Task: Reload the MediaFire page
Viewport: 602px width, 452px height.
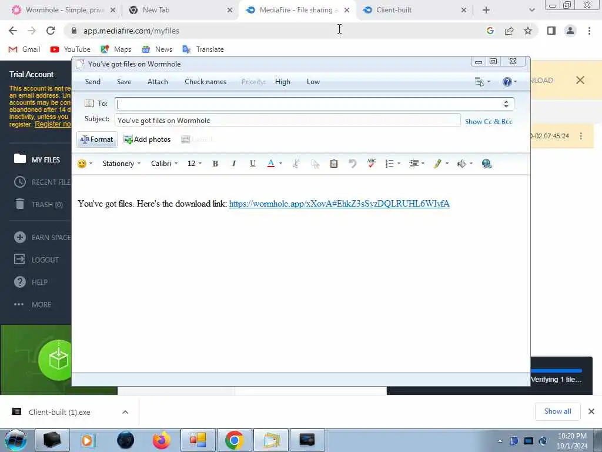Action: tap(51, 31)
